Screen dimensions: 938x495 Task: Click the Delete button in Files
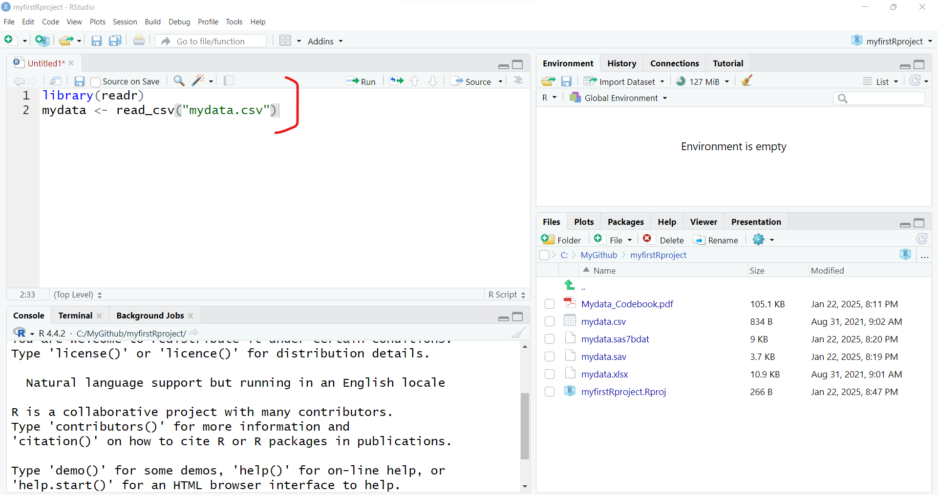(x=663, y=240)
